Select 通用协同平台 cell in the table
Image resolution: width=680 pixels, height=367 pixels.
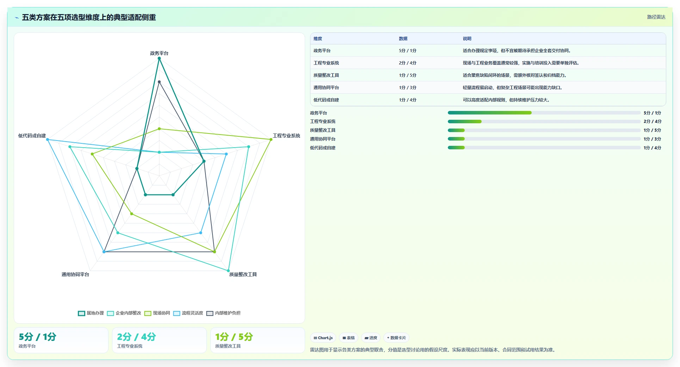point(326,88)
